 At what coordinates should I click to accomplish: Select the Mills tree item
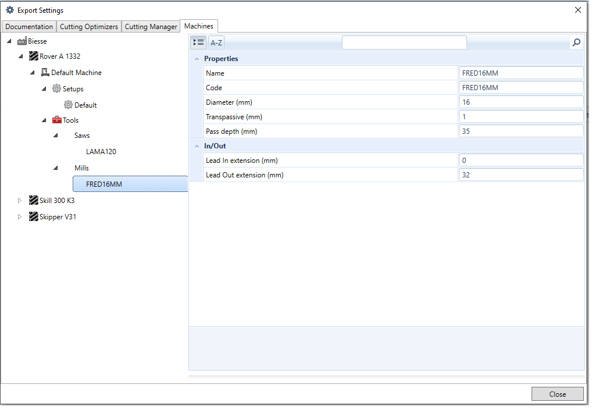[81, 168]
